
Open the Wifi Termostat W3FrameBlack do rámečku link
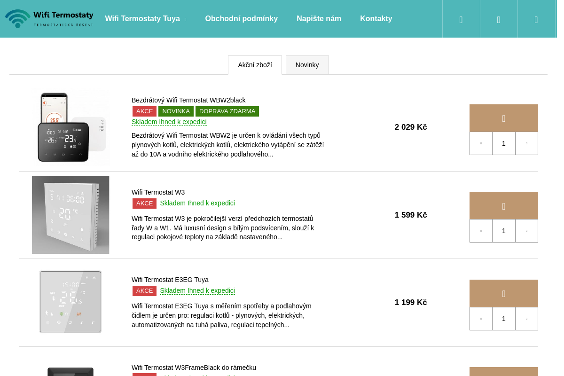(x=194, y=368)
